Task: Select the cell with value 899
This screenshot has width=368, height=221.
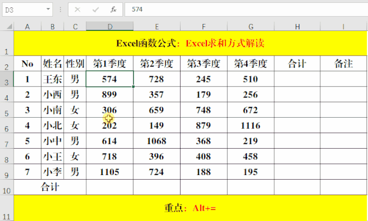Action: 110,95
